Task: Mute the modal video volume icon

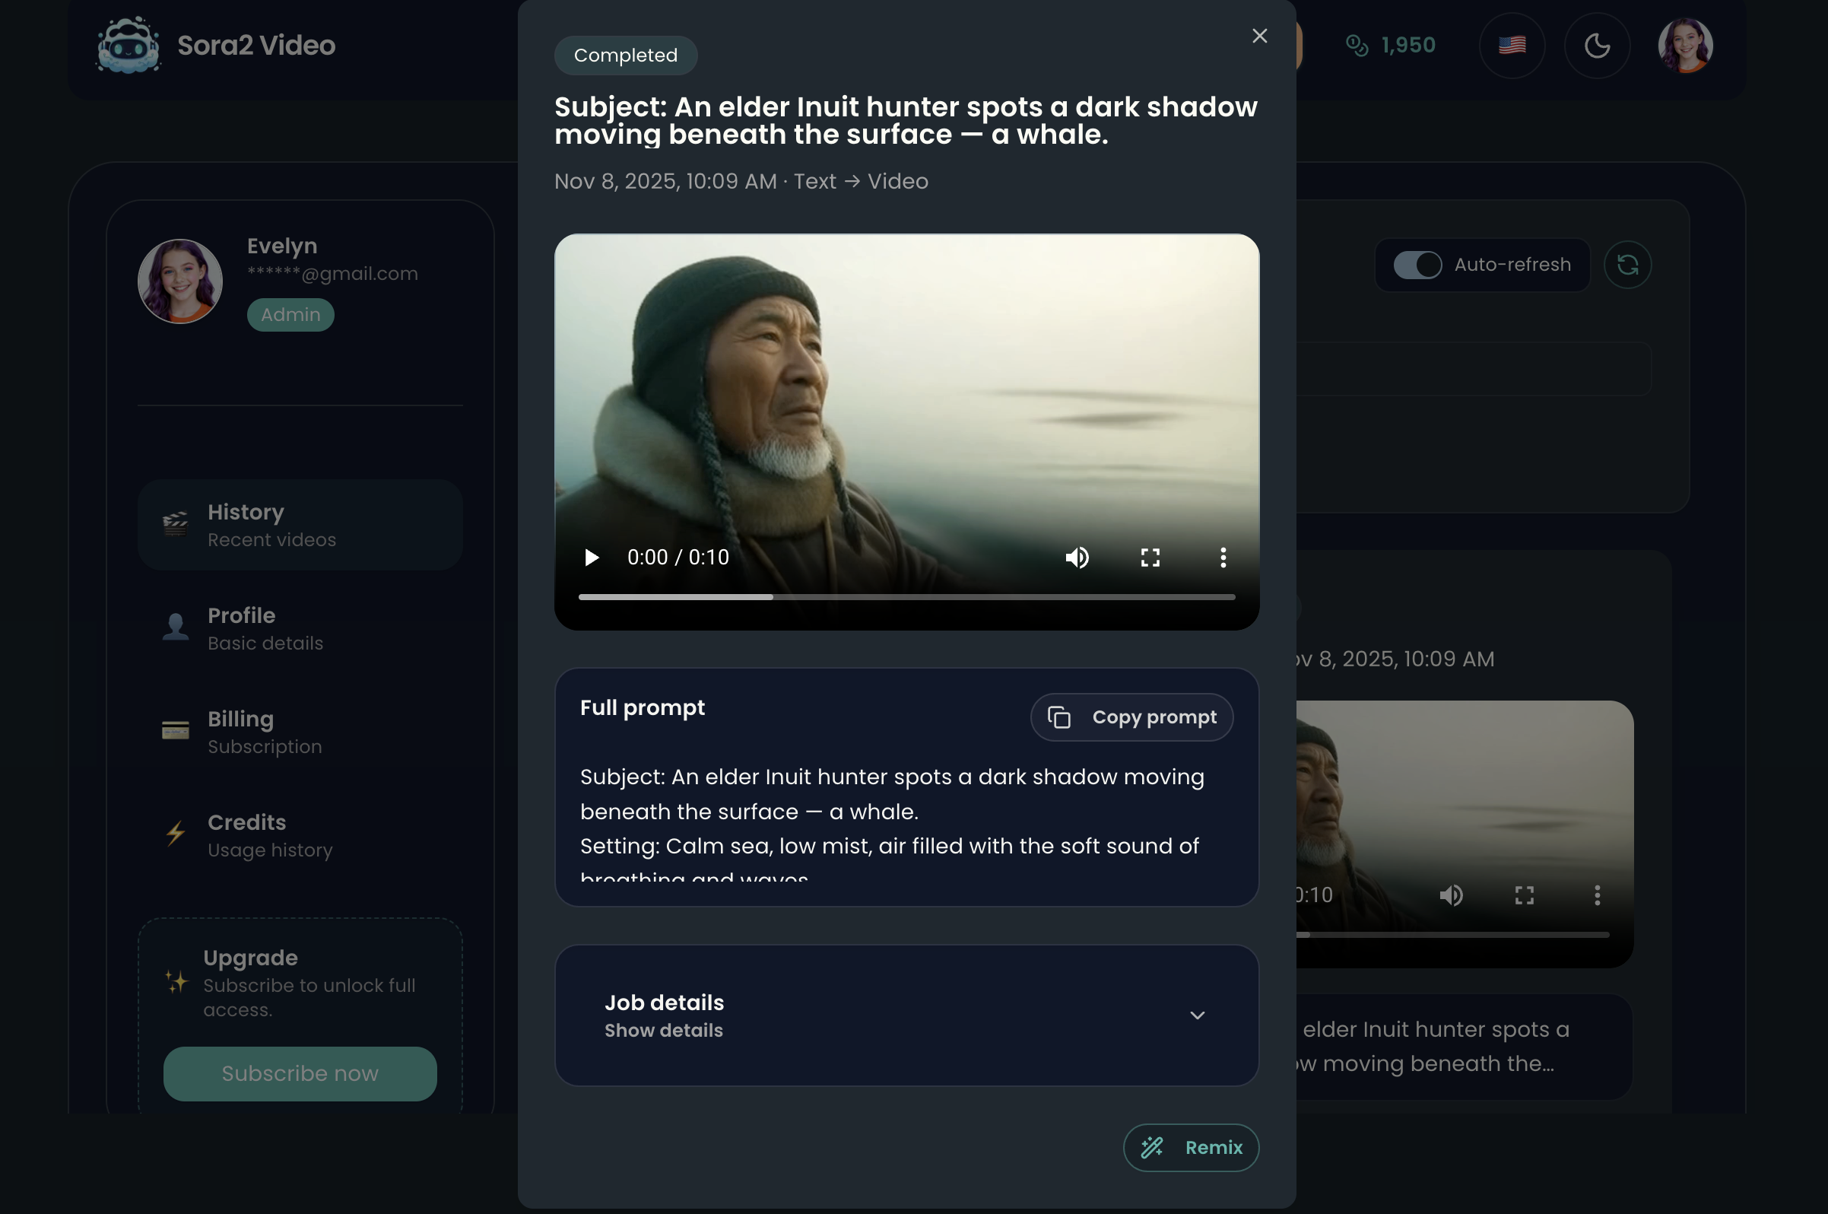Action: tap(1077, 558)
